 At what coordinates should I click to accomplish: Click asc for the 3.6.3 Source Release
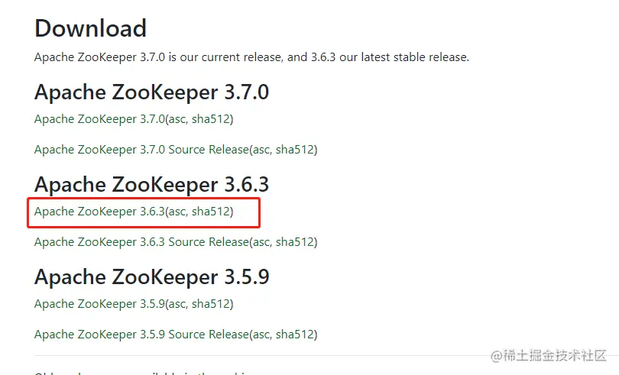[261, 242]
